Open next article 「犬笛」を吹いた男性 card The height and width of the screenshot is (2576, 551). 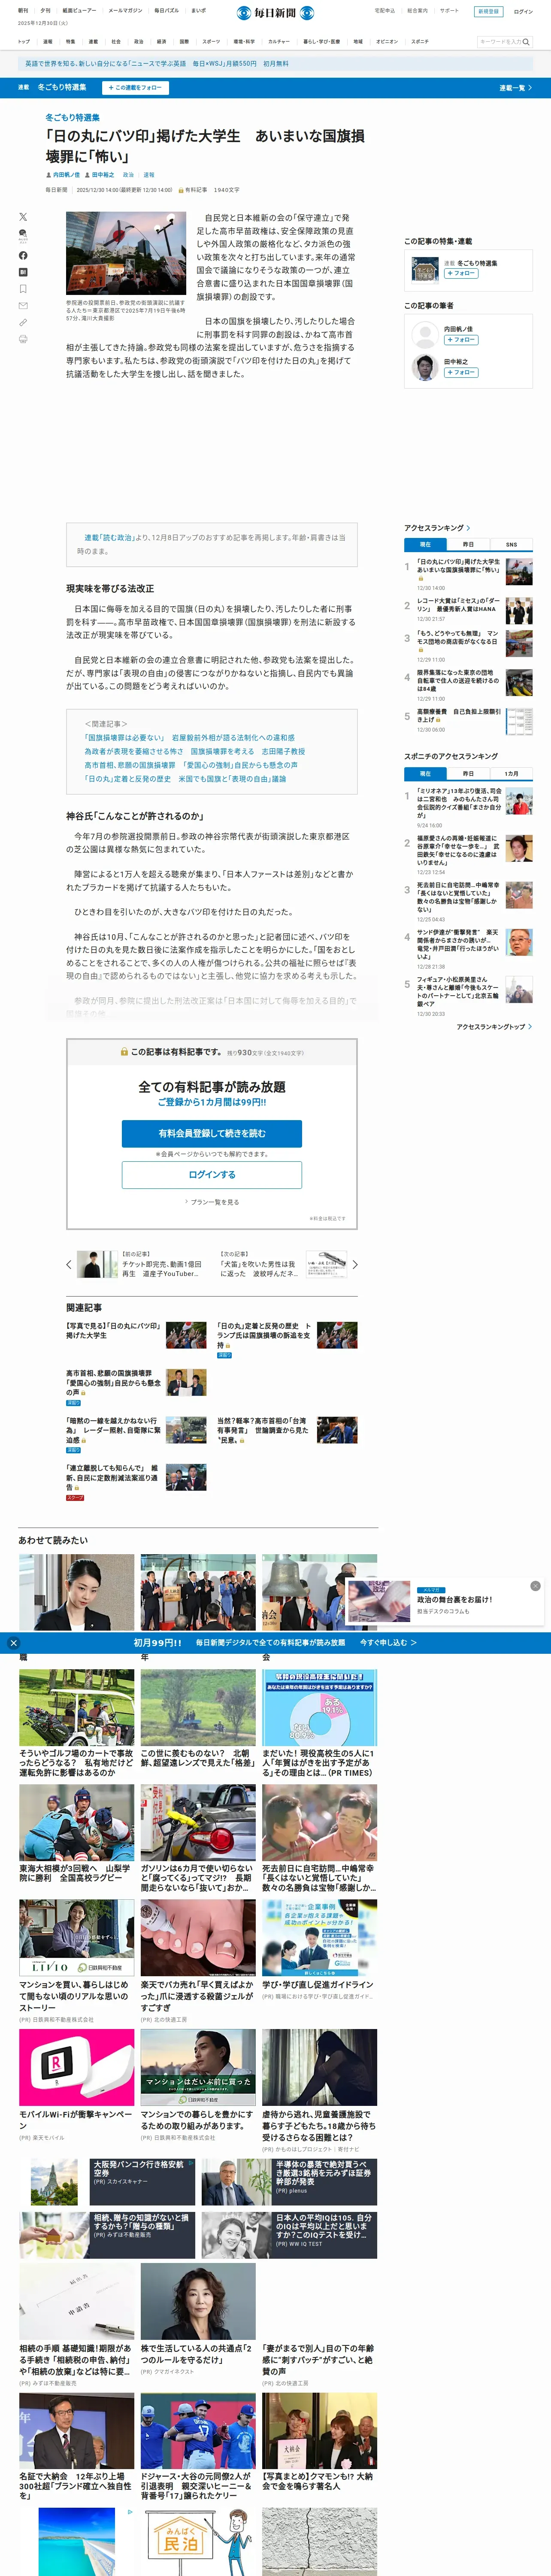click(284, 1264)
